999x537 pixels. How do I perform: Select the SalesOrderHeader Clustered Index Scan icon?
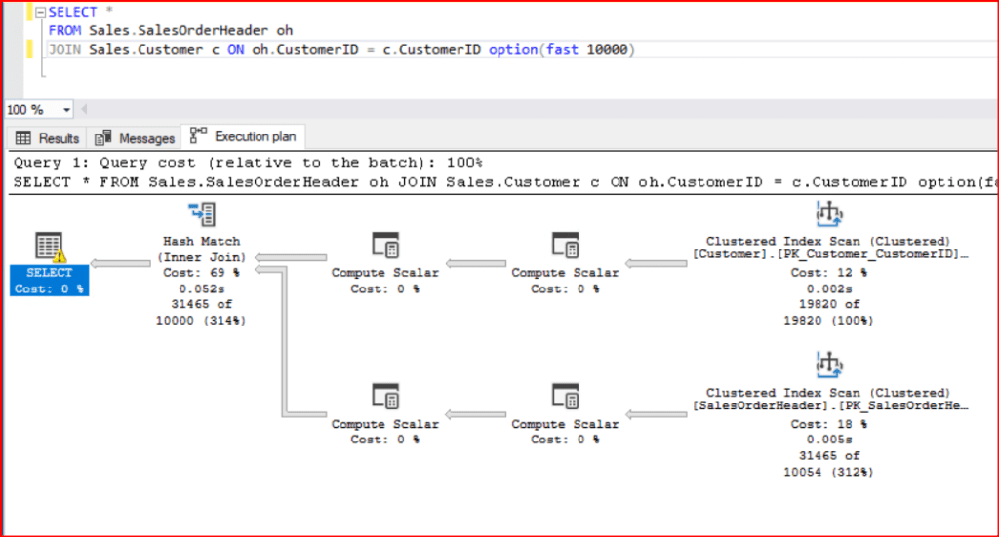point(827,365)
